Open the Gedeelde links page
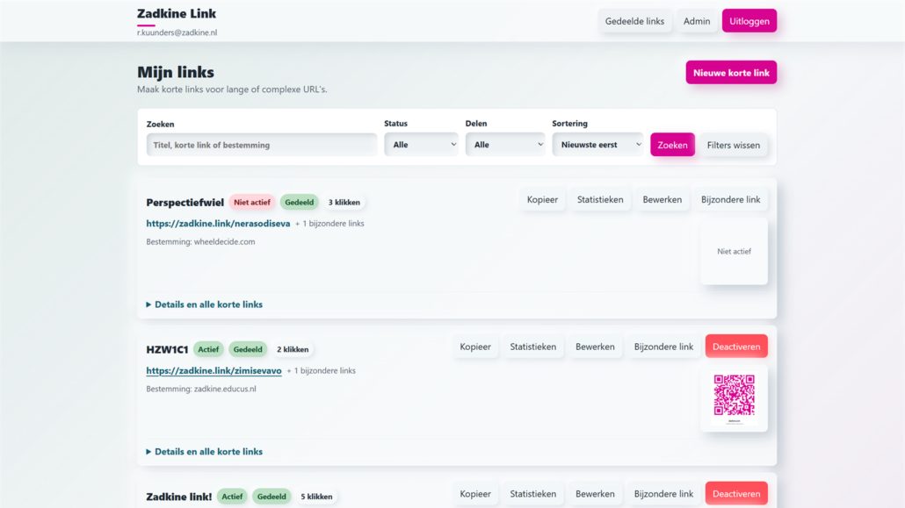This screenshot has width=905, height=508. [x=634, y=21]
